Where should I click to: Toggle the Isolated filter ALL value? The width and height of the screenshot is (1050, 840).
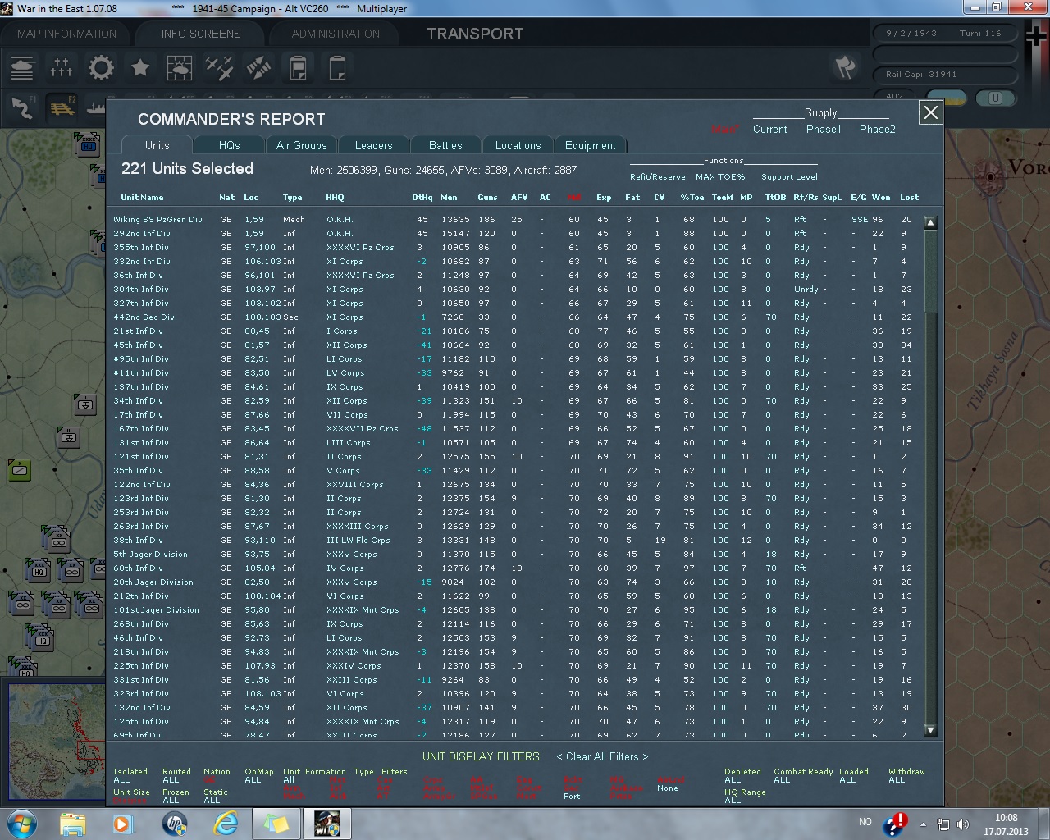tap(121, 780)
